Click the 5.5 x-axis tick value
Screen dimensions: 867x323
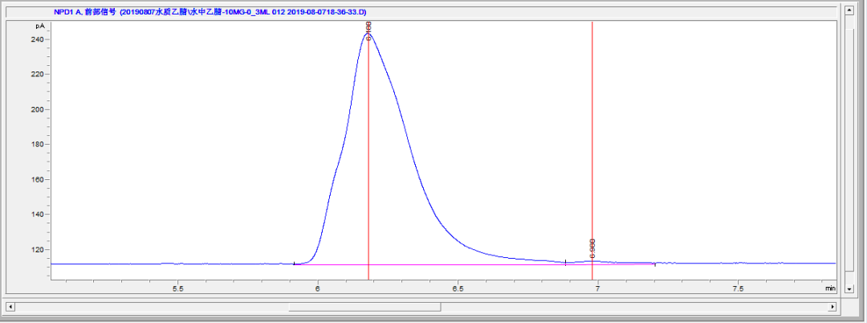tap(177, 288)
